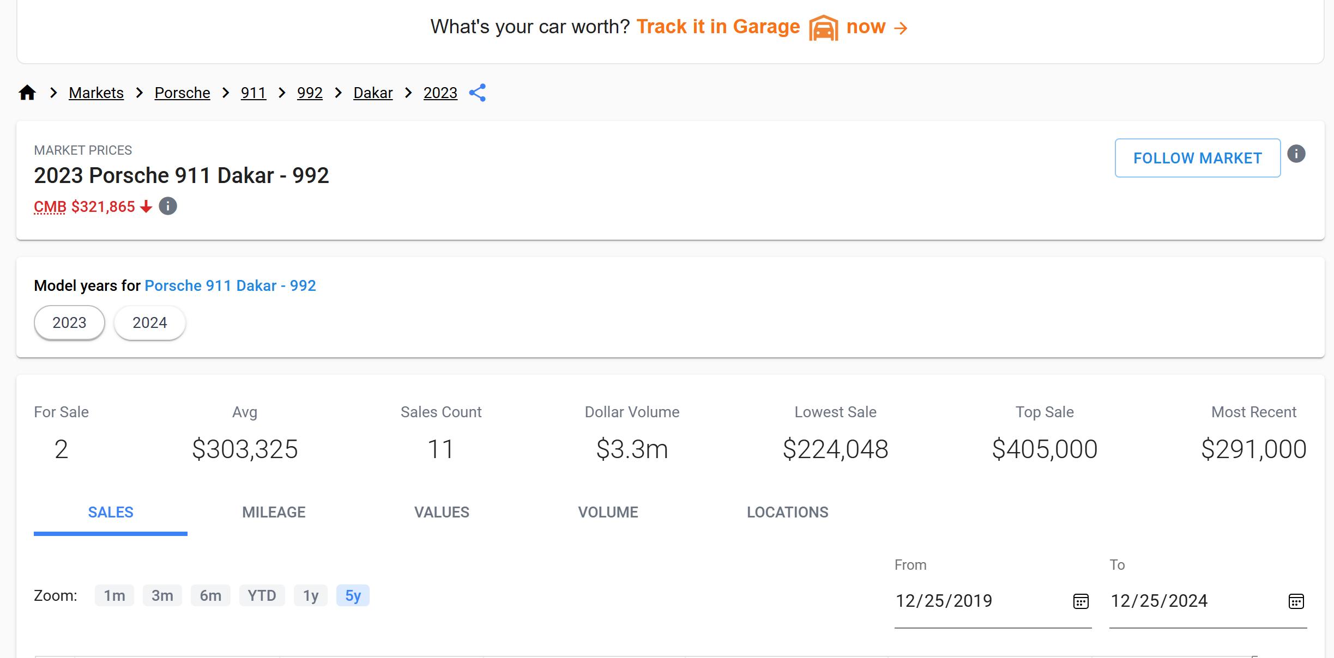Screen dimensions: 1334x658
Task: Select the 2023 model year chip
Action: [x=69, y=322]
